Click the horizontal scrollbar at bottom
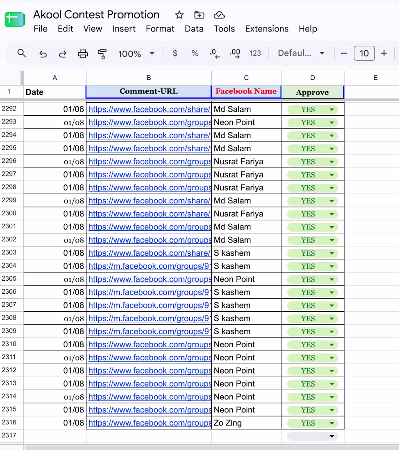 pos(212,448)
